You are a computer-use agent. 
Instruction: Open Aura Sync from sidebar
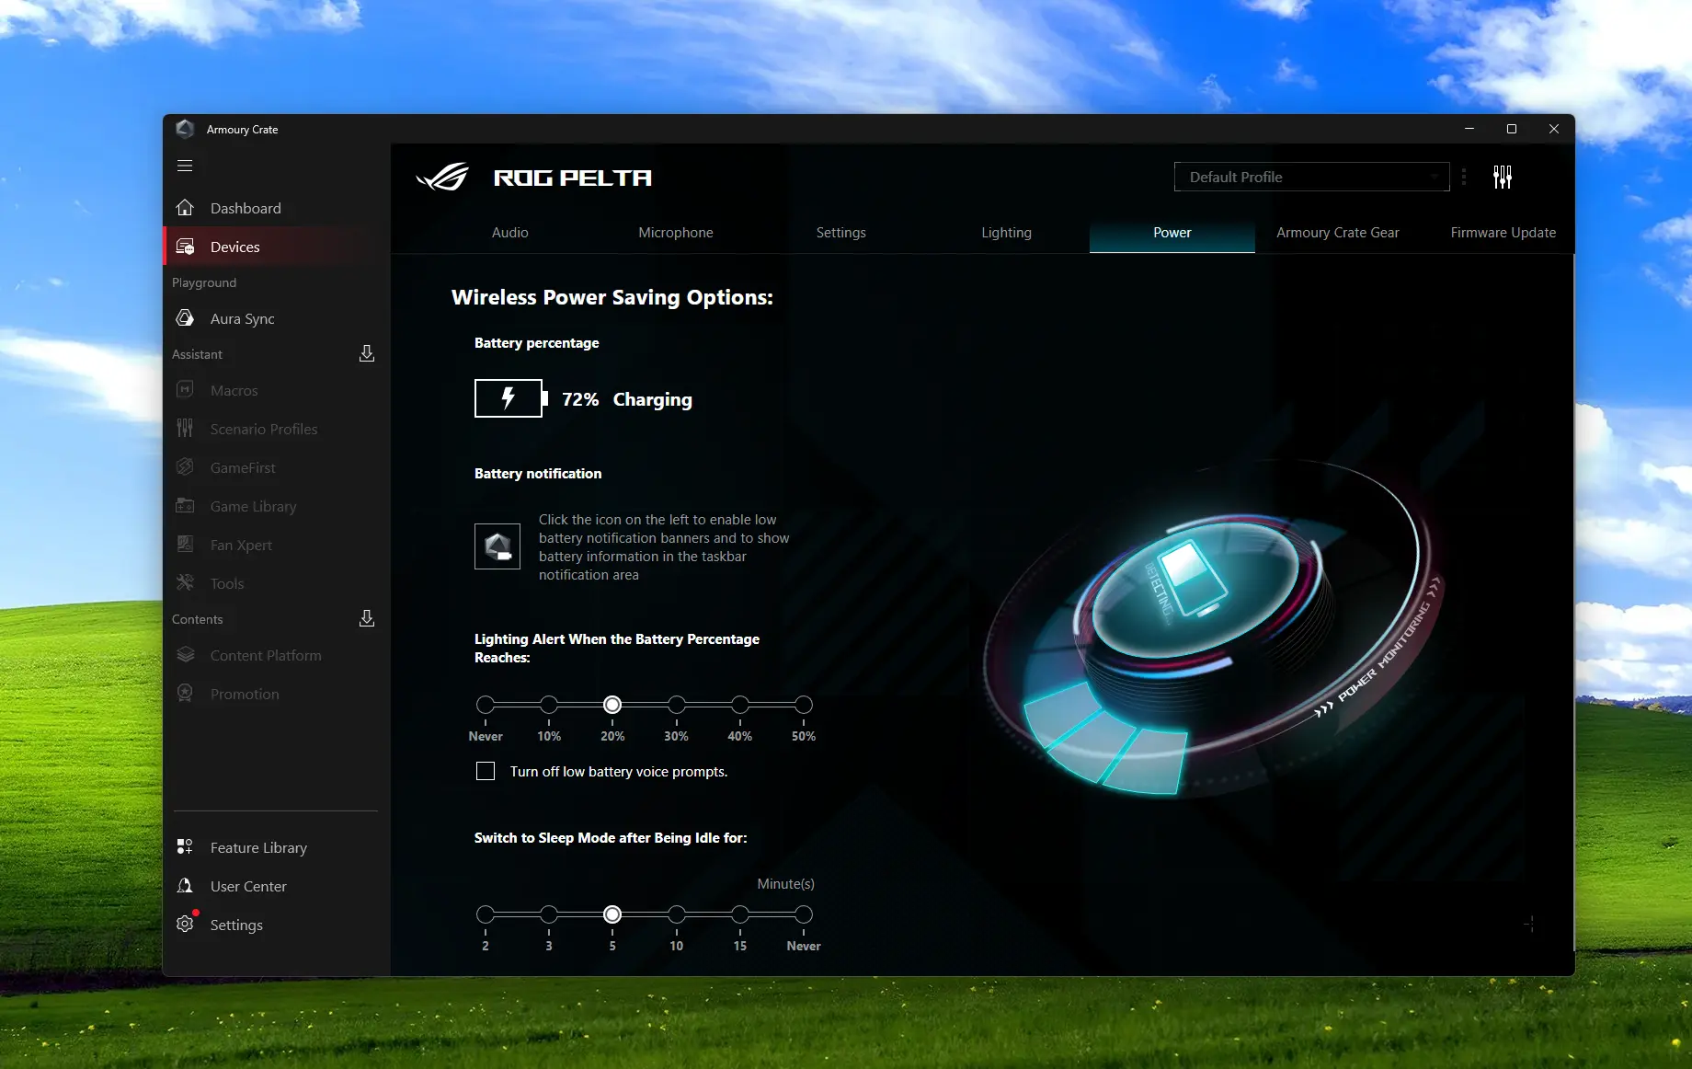tap(242, 318)
